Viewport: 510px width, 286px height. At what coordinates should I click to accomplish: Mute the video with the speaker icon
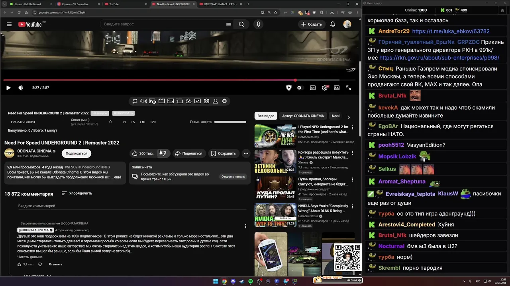pyautogui.click(x=21, y=88)
